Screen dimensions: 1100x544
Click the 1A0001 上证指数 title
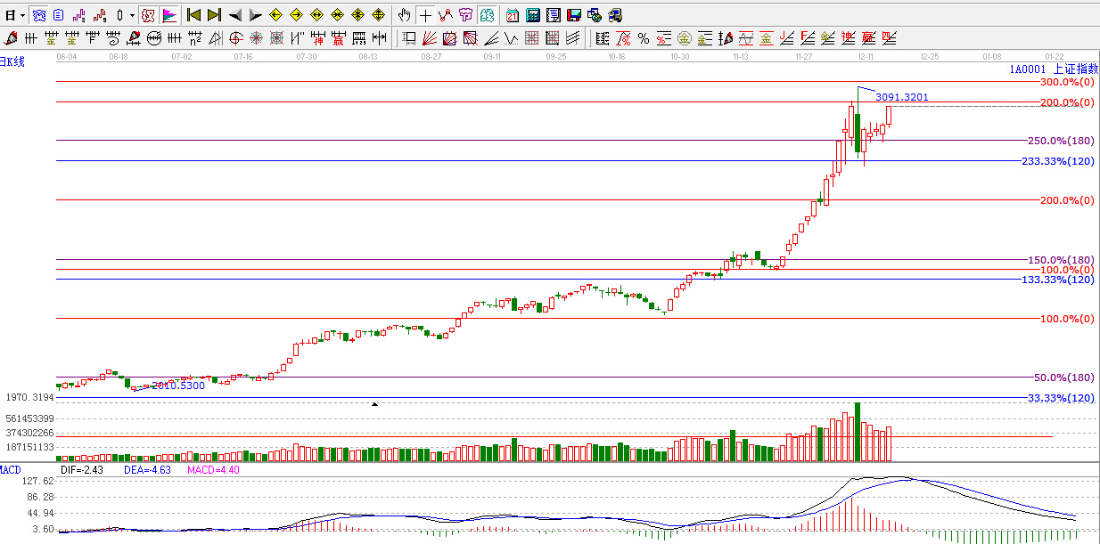1053,69
